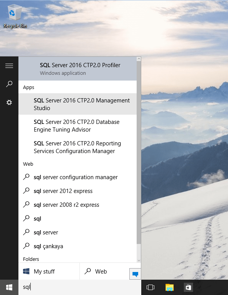Search web for sql server configuration manager
The image size is (228, 295).
click(x=78, y=177)
